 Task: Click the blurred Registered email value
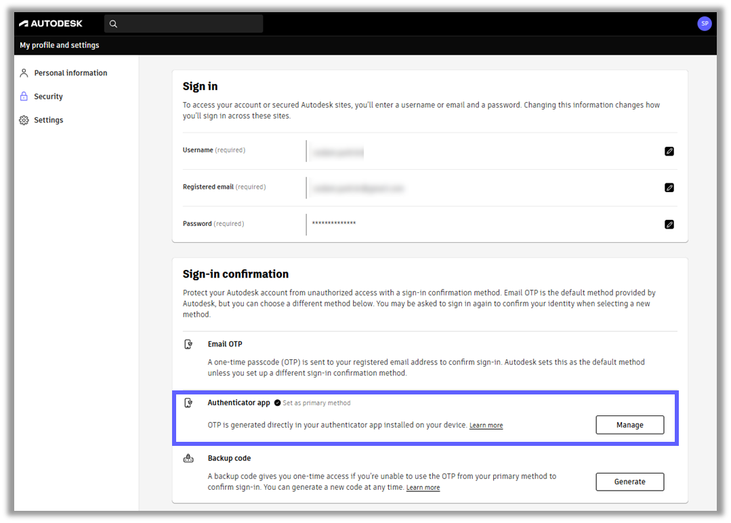tap(358, 188)
